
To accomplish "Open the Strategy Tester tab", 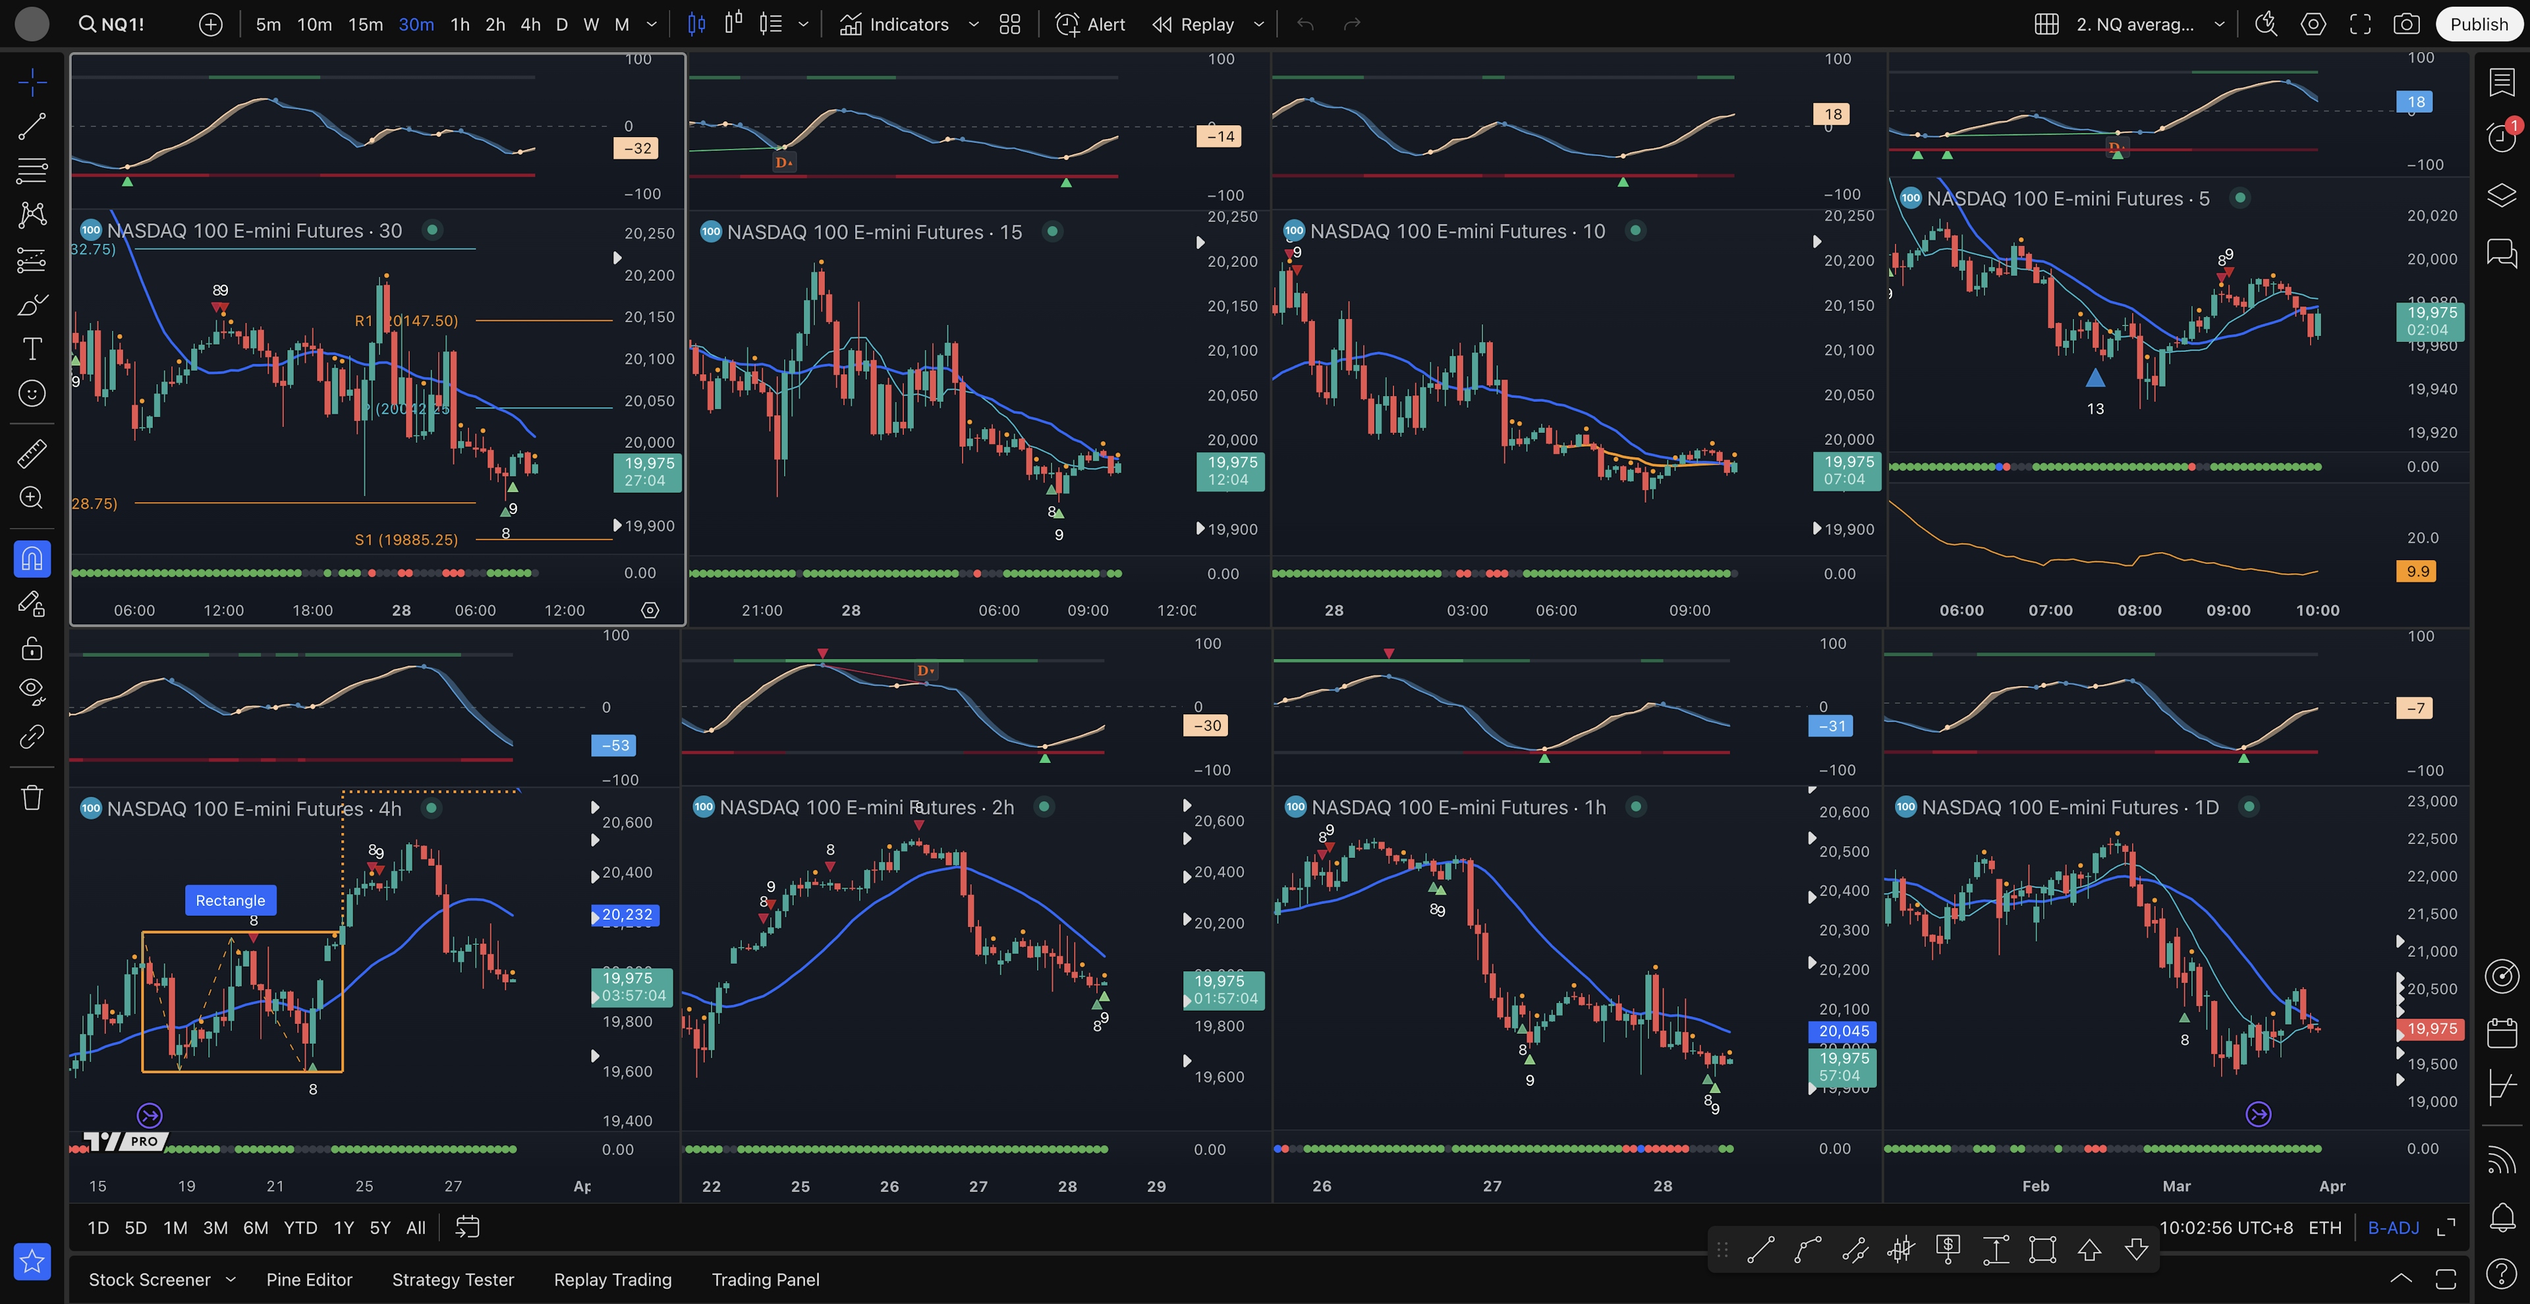I will point(453,1280).
